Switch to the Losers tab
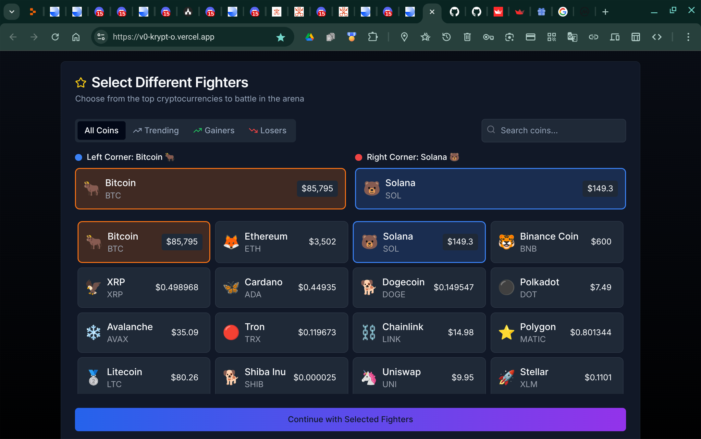The image size is (701, 439). tap(267, 130)
